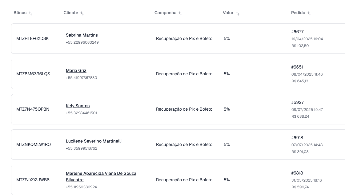Open Marlene Aparecida Viana De Souza Silvestre link
The image size is (345, 196).
(x=101, y=177)
